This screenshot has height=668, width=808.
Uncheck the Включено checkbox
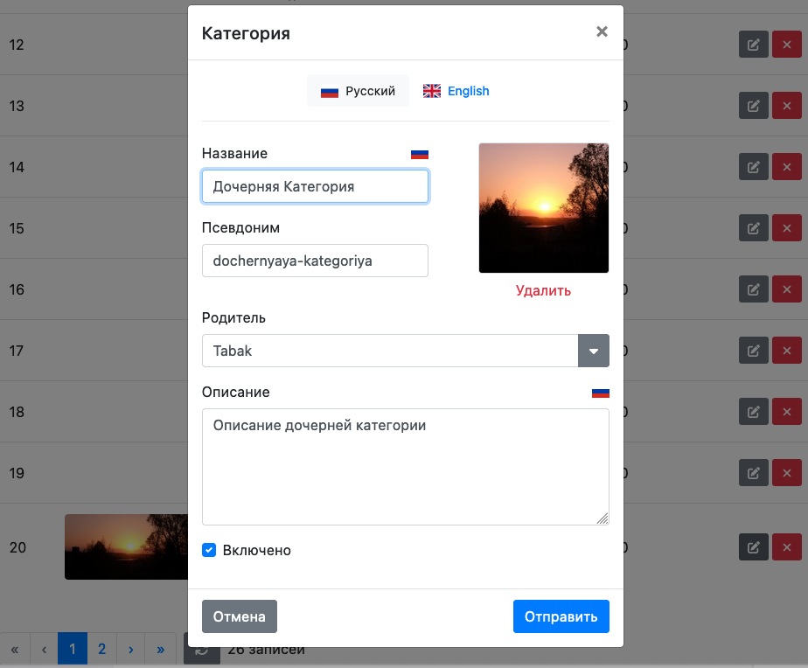(x=209, y=550)
